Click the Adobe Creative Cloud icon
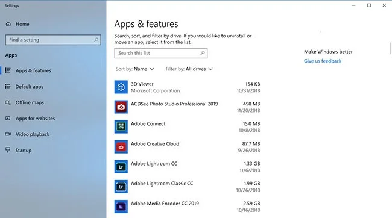Screen dimensions: 392x218 pos(121,147)
